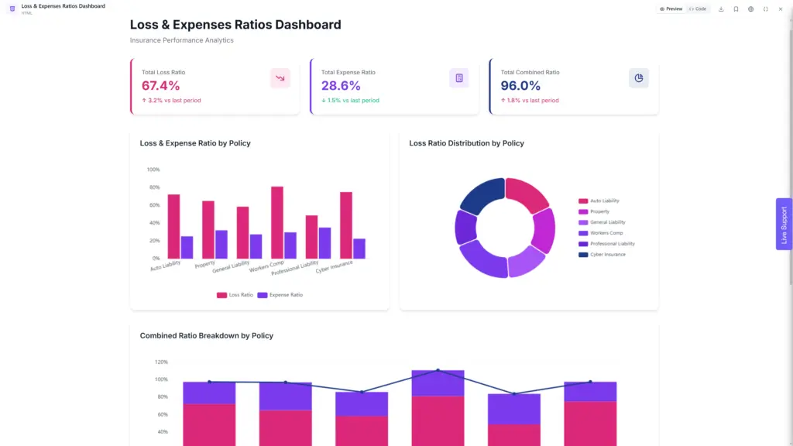Click the 28.6% expense ratio value

(x=341, y=85)
